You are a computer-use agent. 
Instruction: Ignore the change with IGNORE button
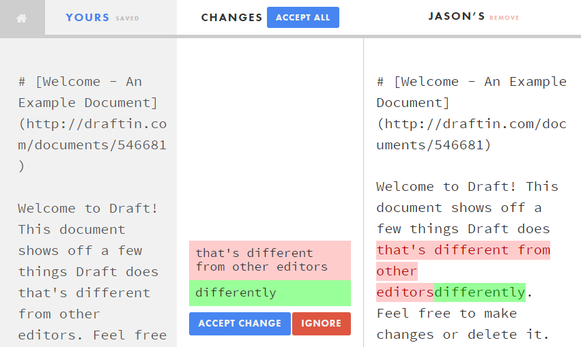(322, 323)
